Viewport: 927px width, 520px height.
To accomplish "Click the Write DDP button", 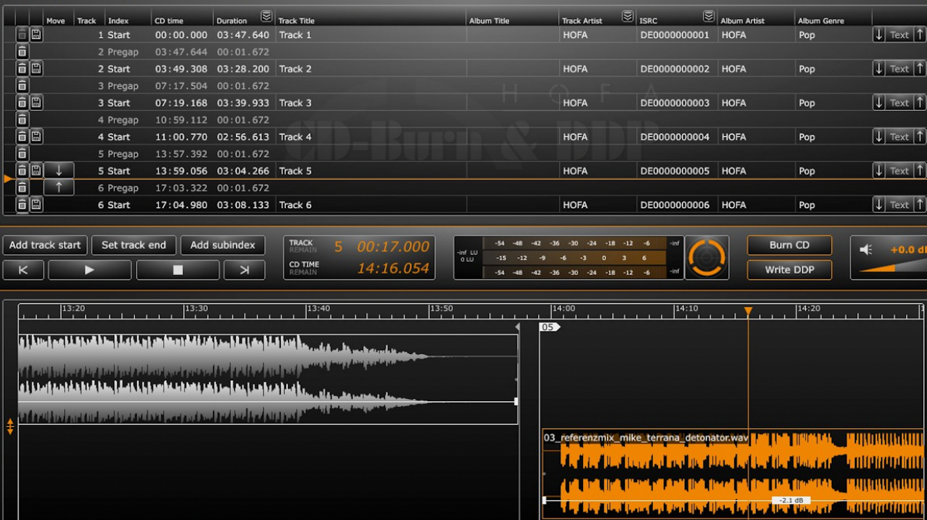I will 789,270.
